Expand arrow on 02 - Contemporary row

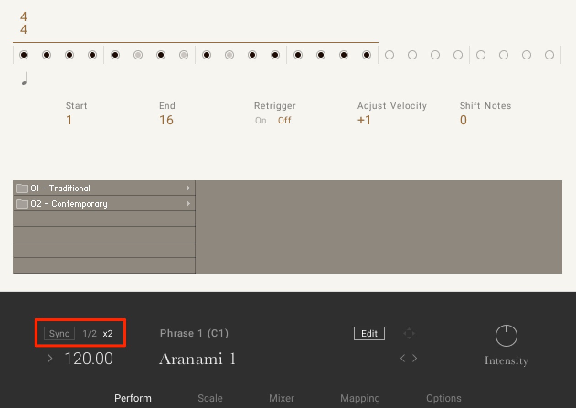[x=188, y=204]
